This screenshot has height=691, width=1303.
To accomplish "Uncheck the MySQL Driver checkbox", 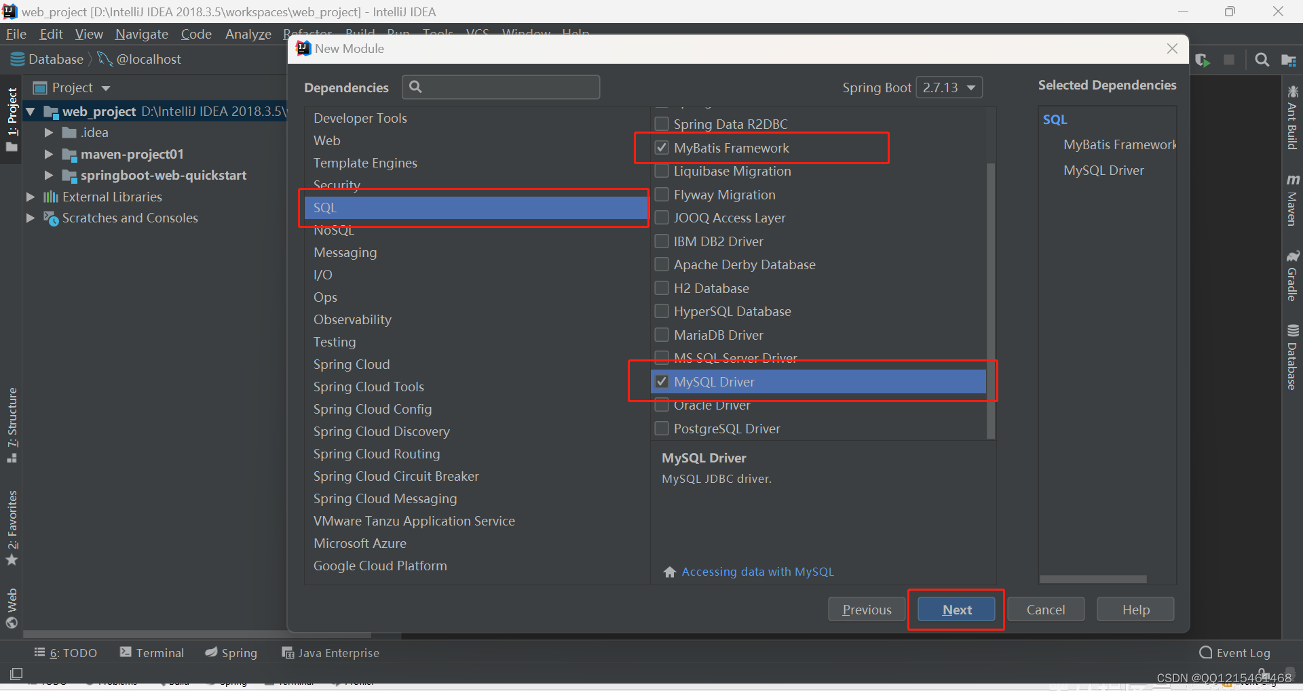I will (x=662, y=382).
